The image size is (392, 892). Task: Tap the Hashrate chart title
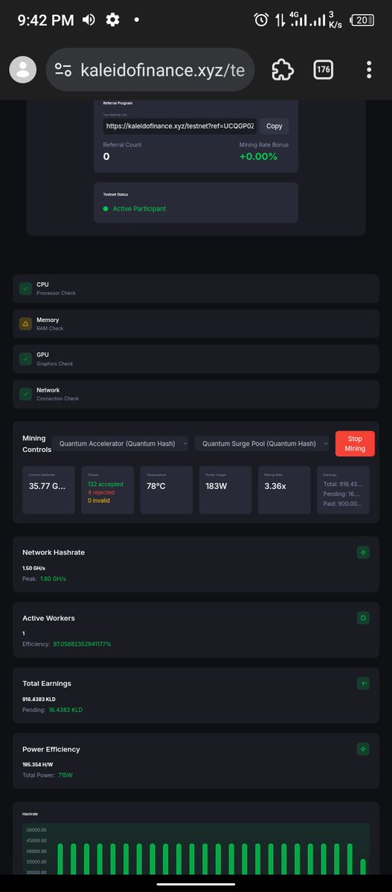coord(30,814)
